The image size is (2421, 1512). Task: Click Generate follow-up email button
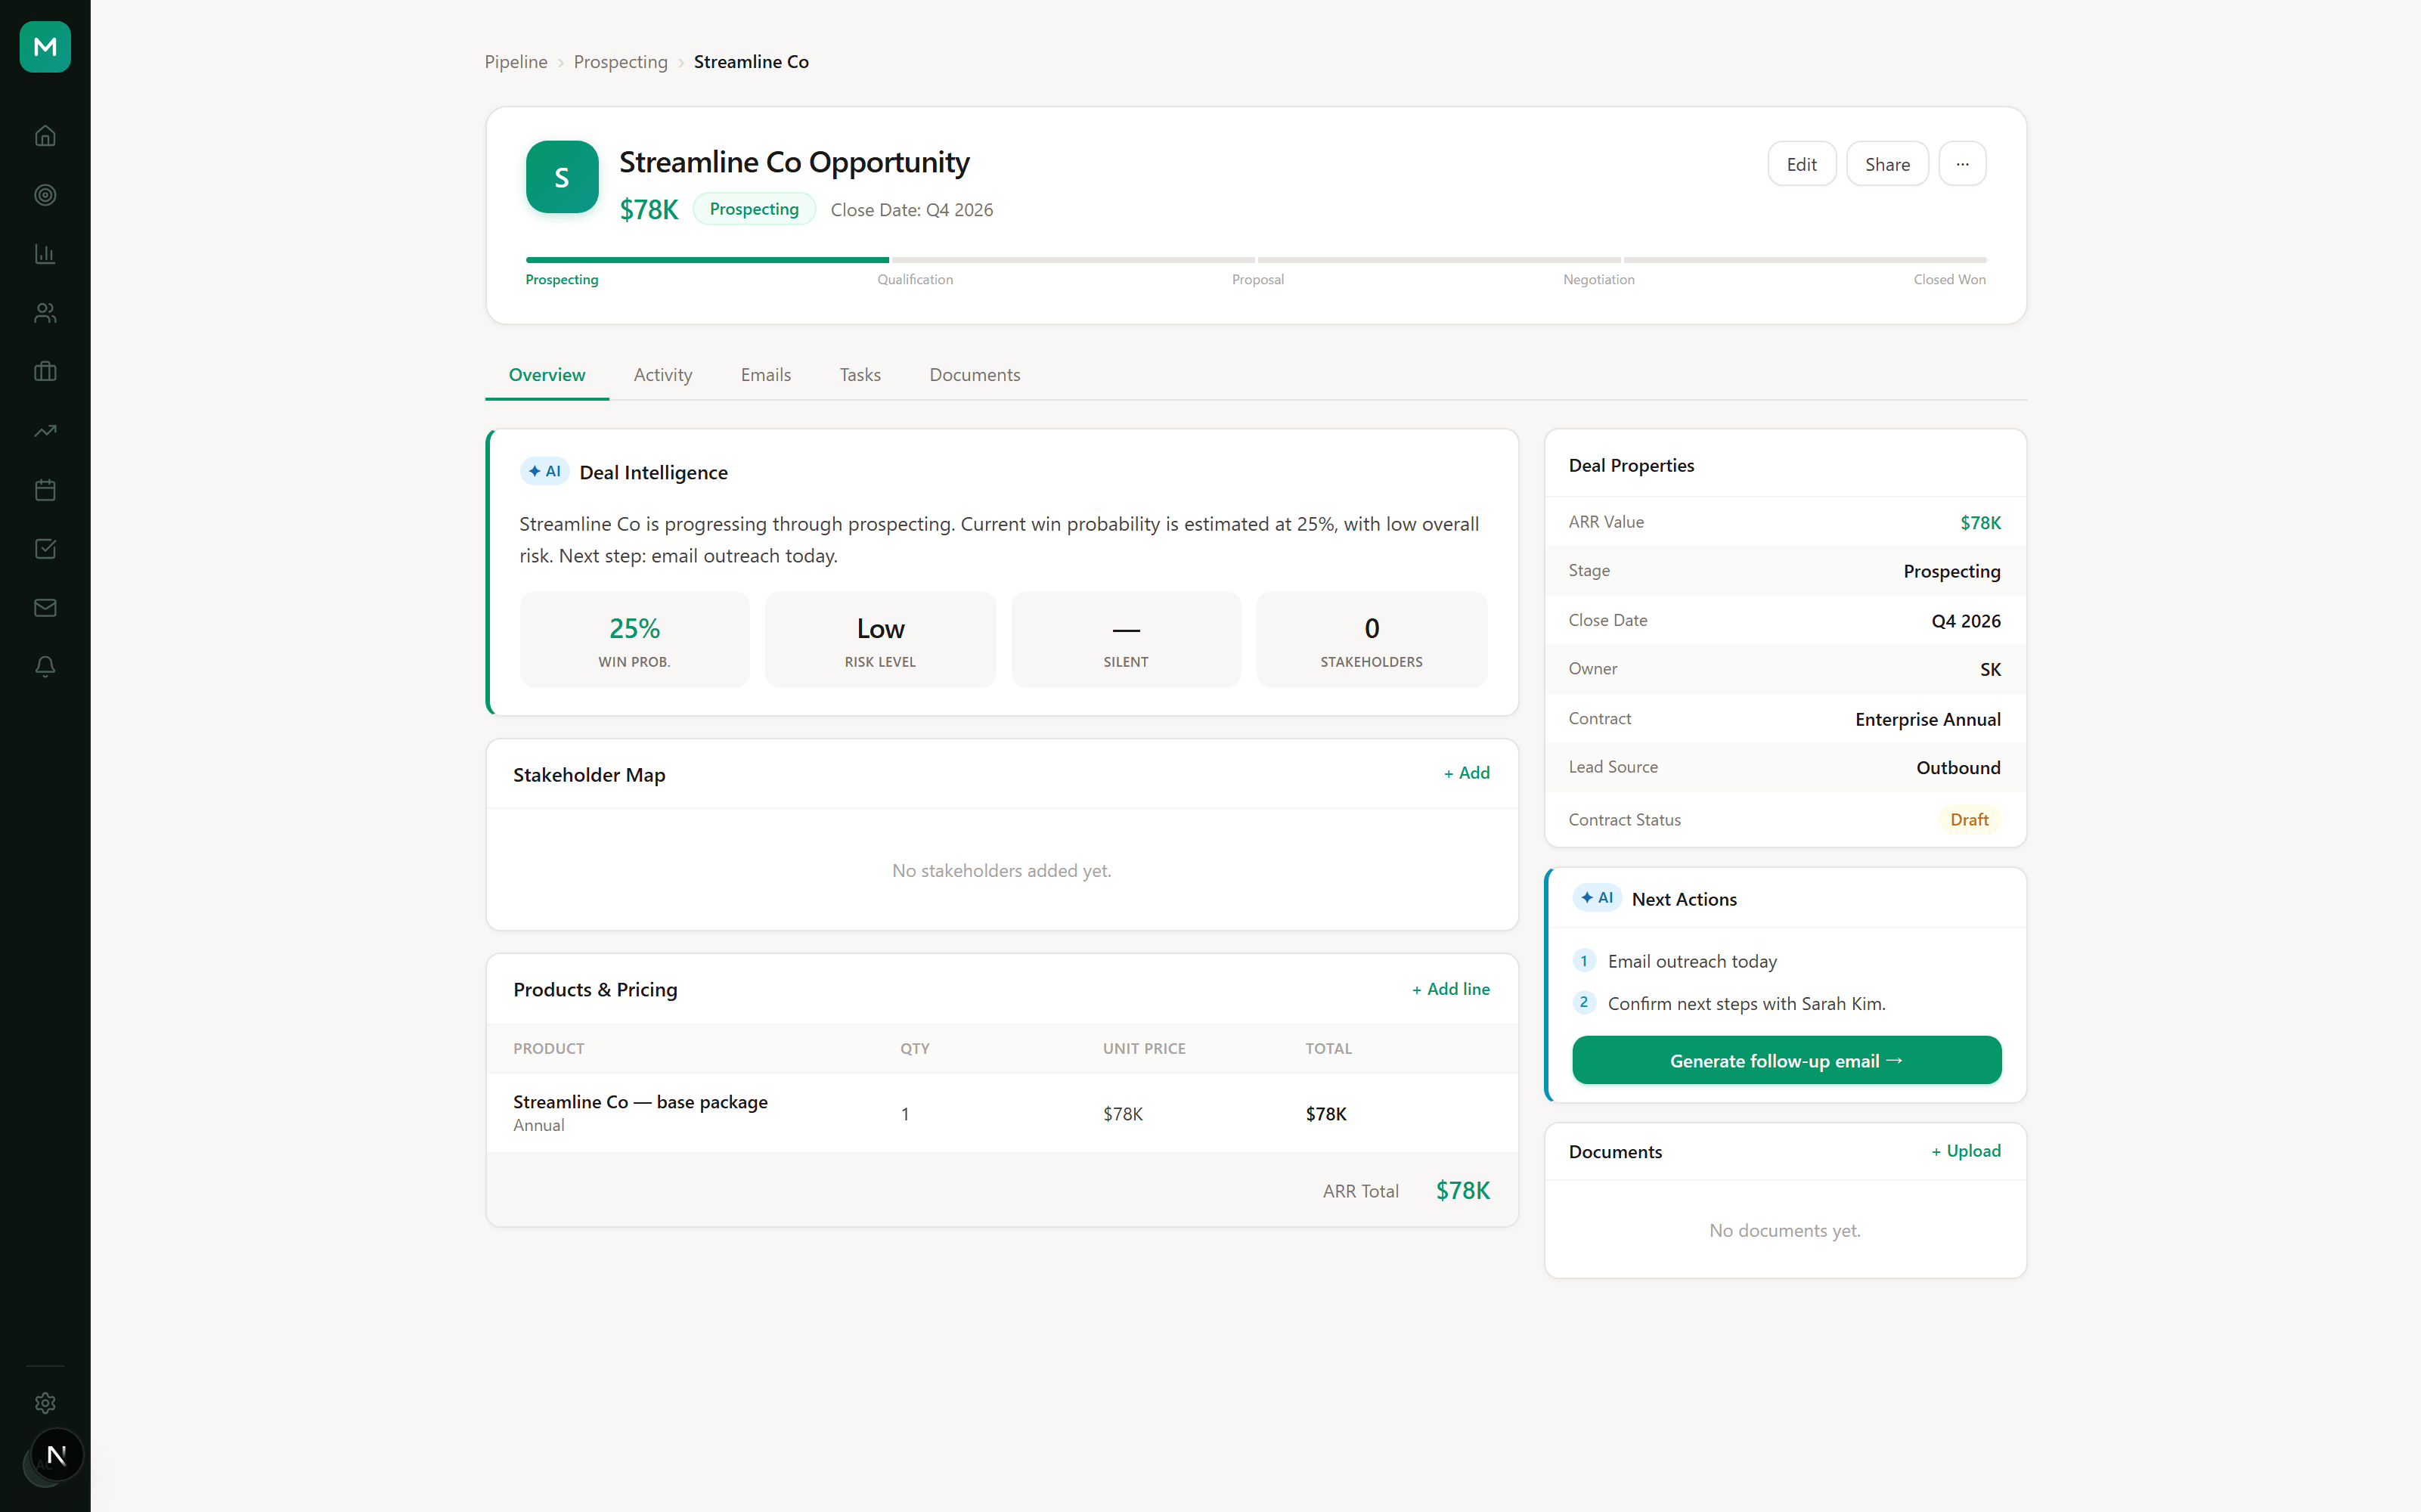coord(1786,1060)
